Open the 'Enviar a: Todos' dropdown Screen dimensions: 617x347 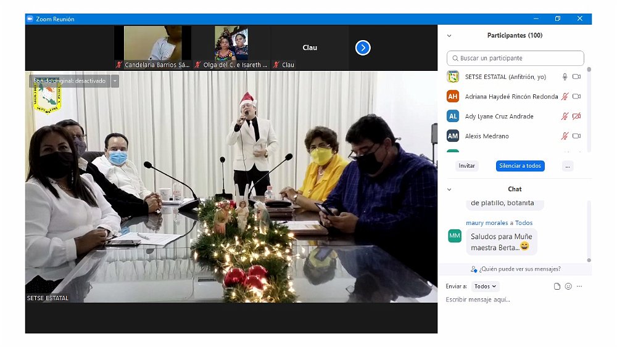click(x=485, y=287)
